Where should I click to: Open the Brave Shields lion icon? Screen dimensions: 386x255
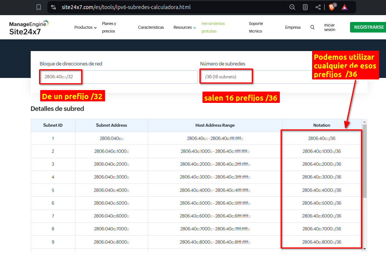pos(332,7)
